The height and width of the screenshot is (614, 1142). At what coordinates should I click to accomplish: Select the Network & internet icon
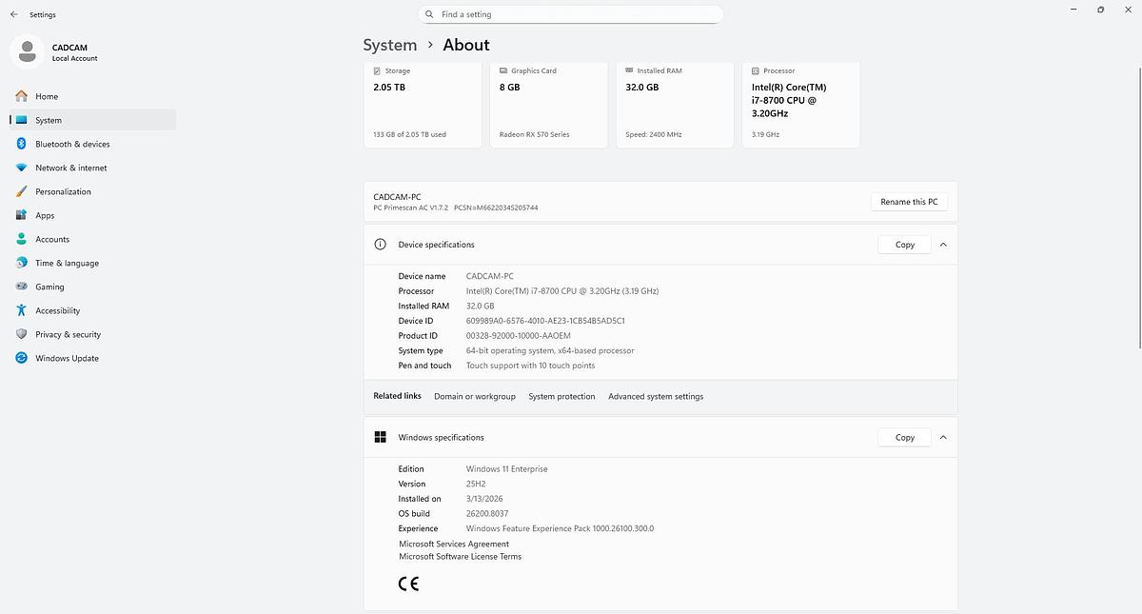pos(21,168)
